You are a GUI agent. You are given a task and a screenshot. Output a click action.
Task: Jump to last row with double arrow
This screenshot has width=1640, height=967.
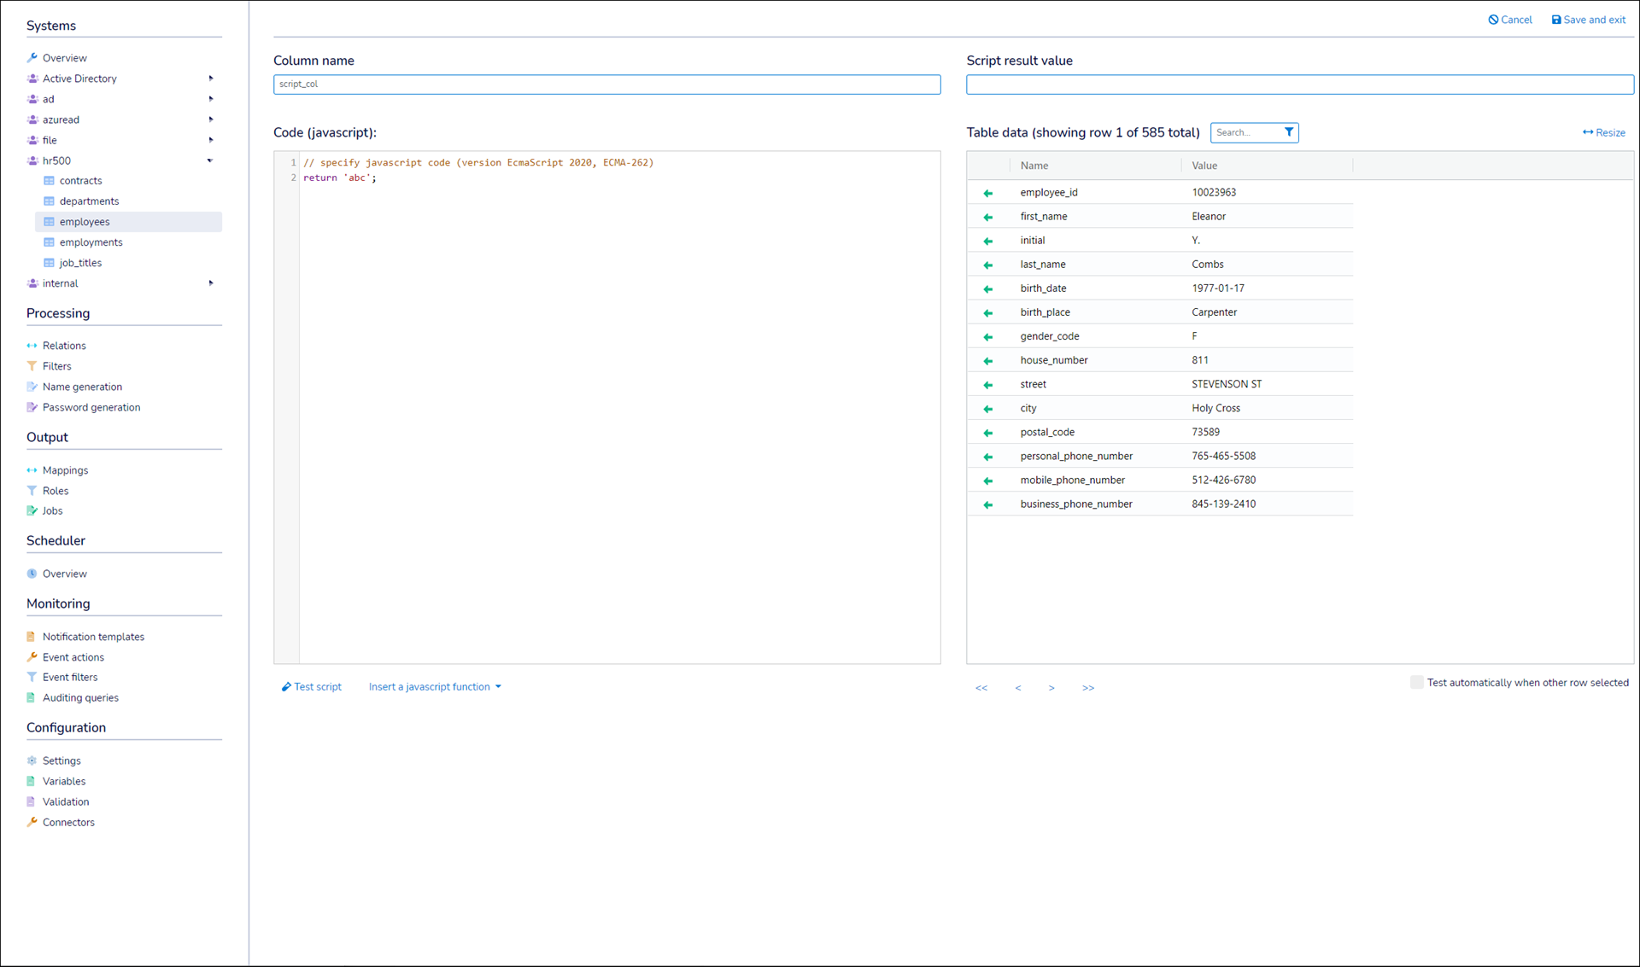(x=1087, y=688)
